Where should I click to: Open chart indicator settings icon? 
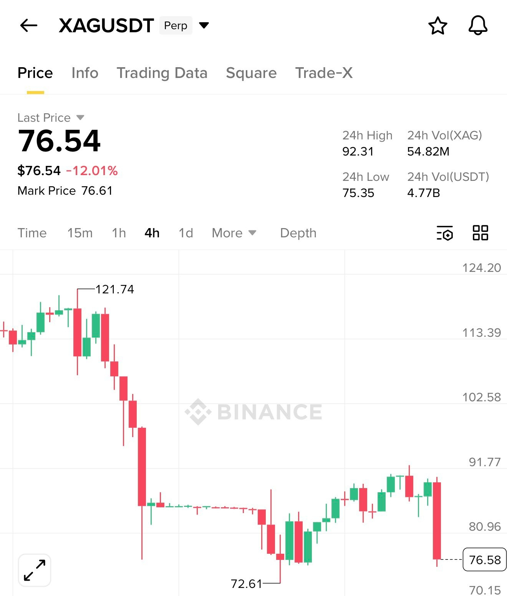coord(445,233)
